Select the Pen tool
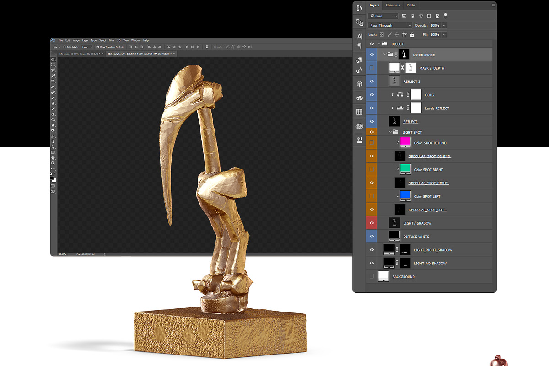 53,136
